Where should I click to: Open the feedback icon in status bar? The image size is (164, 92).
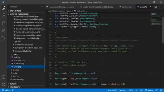pyautogui.click(x=157, y=90)
